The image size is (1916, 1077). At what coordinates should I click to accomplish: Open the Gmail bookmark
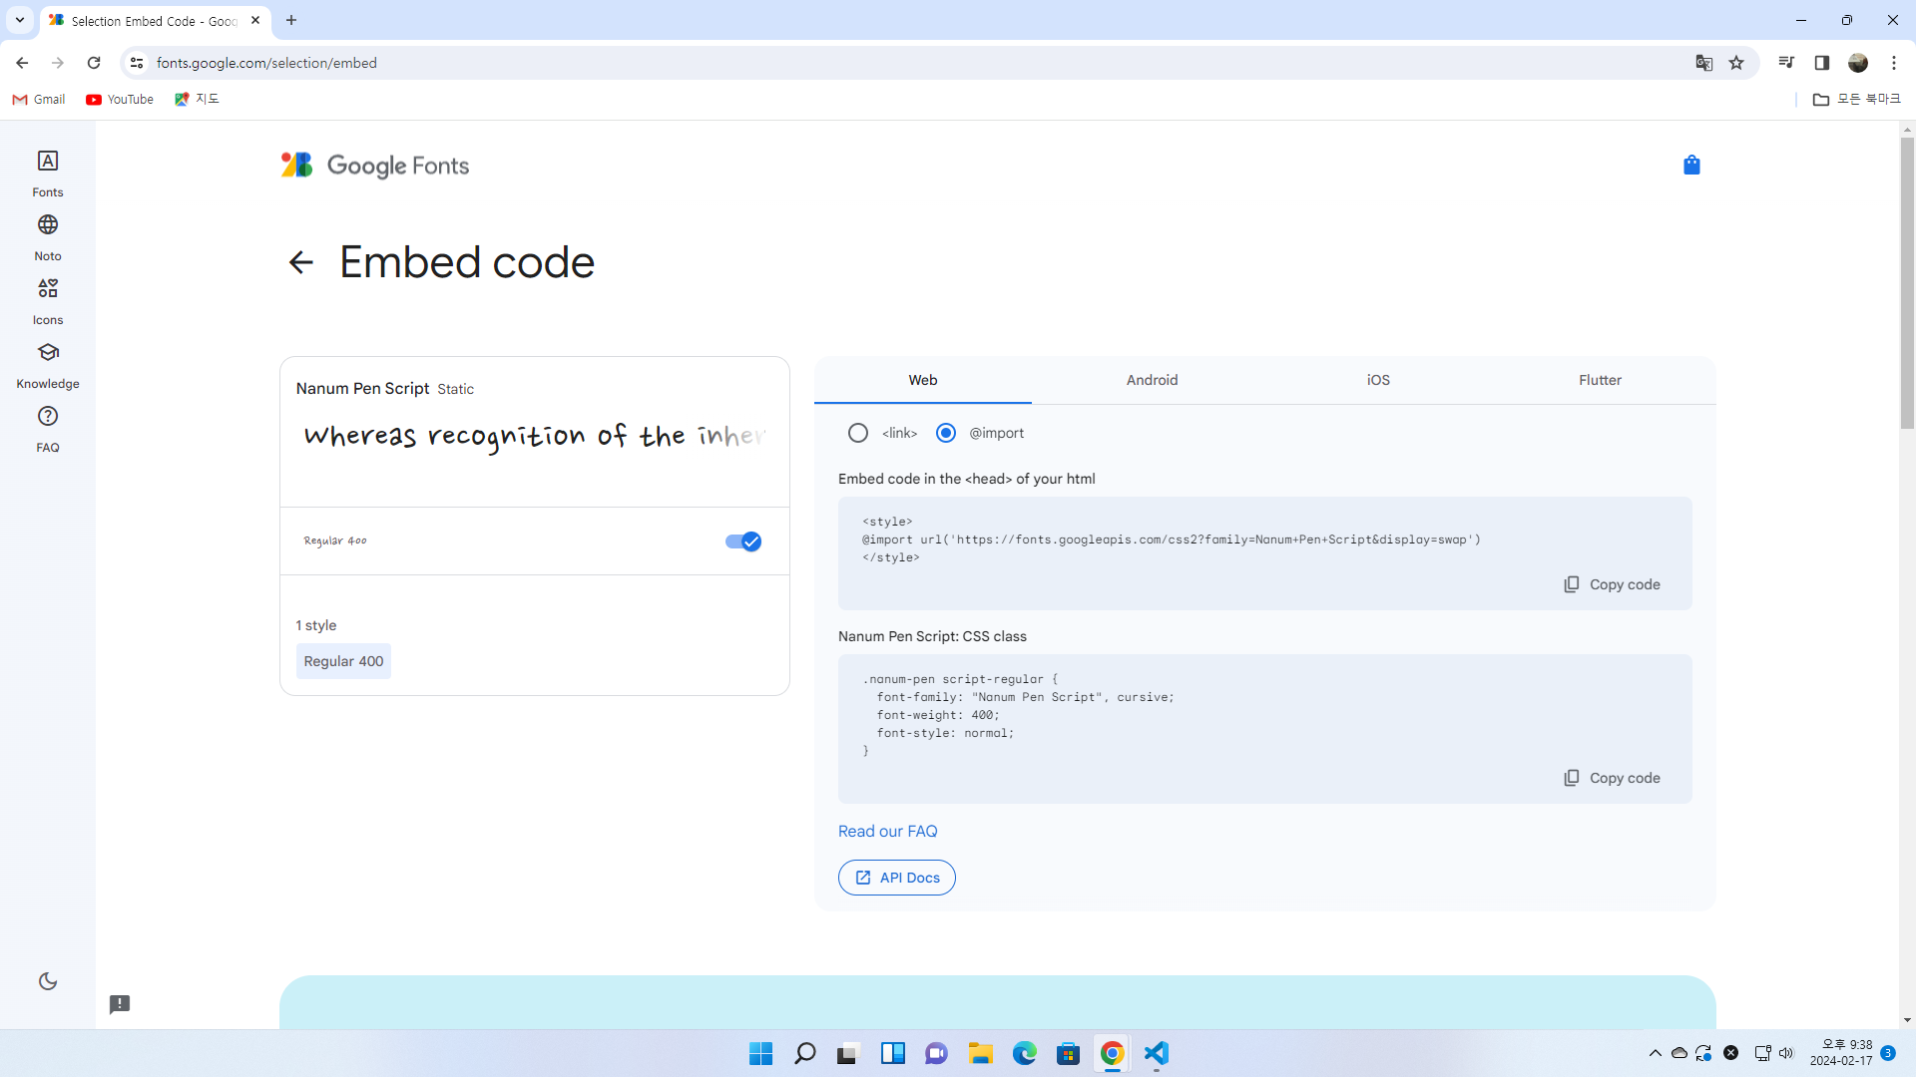pyautogui.click(x=39, y=100)
